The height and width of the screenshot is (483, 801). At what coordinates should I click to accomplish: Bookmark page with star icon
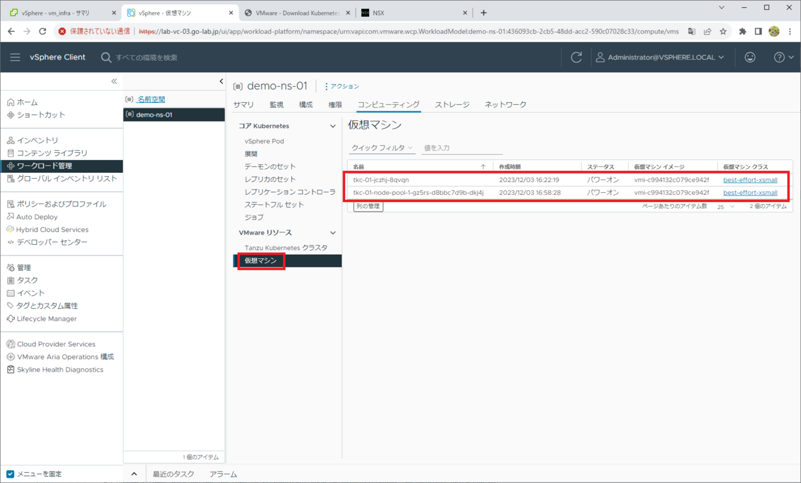723,31
